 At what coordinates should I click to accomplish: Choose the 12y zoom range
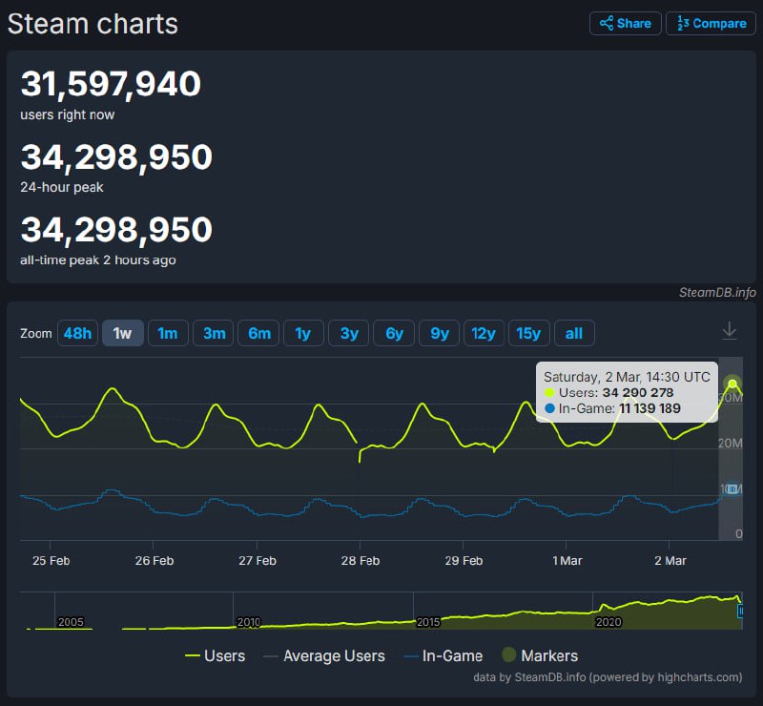[485, 333]
